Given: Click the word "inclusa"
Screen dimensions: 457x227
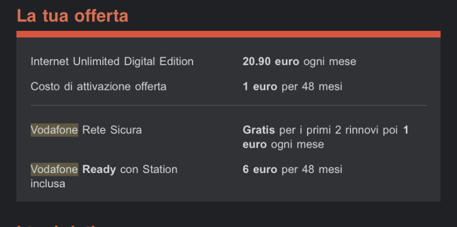Looking at the screenshot, I should coord(47,183).
